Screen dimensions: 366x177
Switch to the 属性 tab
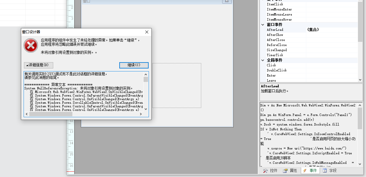(x=290, y=171)
